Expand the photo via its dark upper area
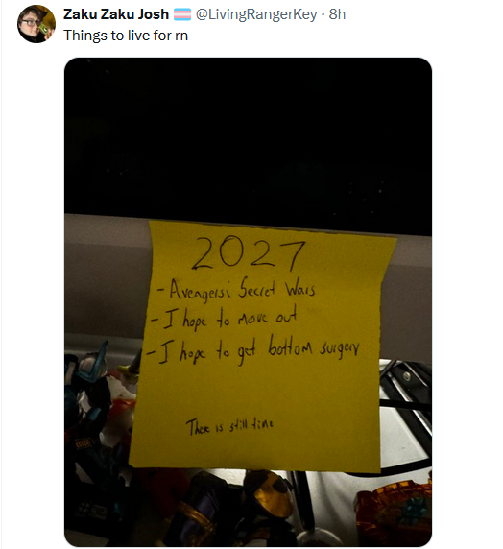The height and width of the screenshot is (549, 503). 248,136
